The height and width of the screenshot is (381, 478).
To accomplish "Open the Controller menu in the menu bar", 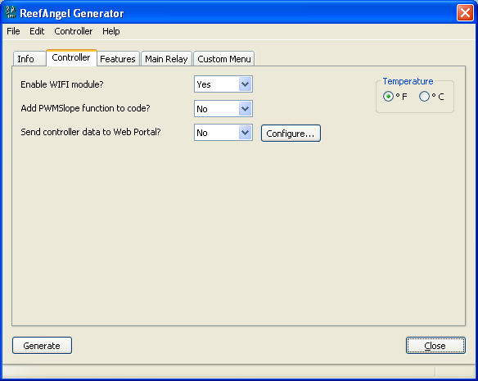I will [x=73, y=31].
